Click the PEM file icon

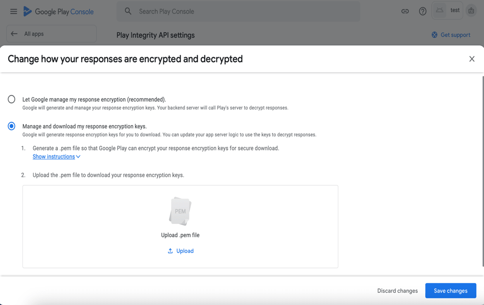pyautogui.click(x=180, y=211)
